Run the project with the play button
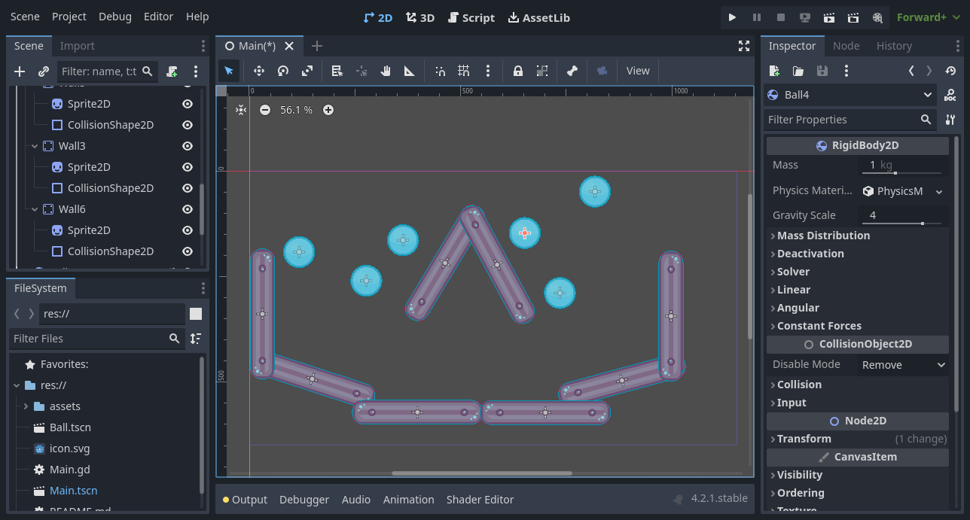This screenshot has height=520, width=970. point(732,17)
